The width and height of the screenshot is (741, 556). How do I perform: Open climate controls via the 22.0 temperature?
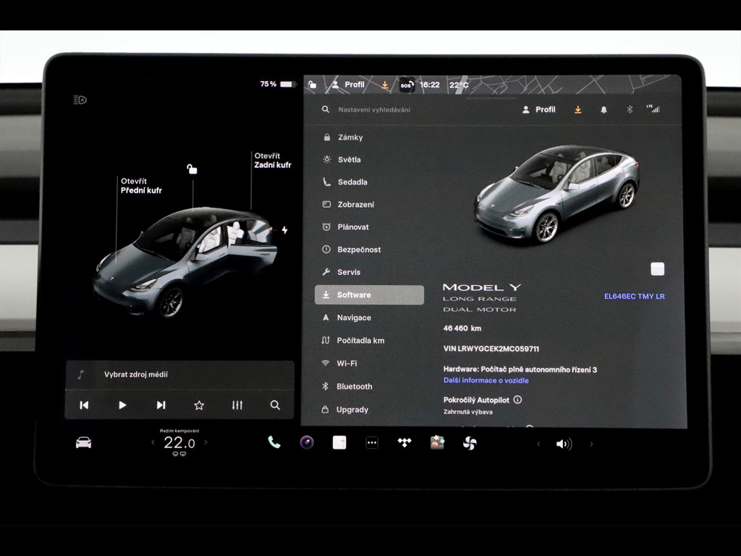pyautogui.click(x=179, y=443)
